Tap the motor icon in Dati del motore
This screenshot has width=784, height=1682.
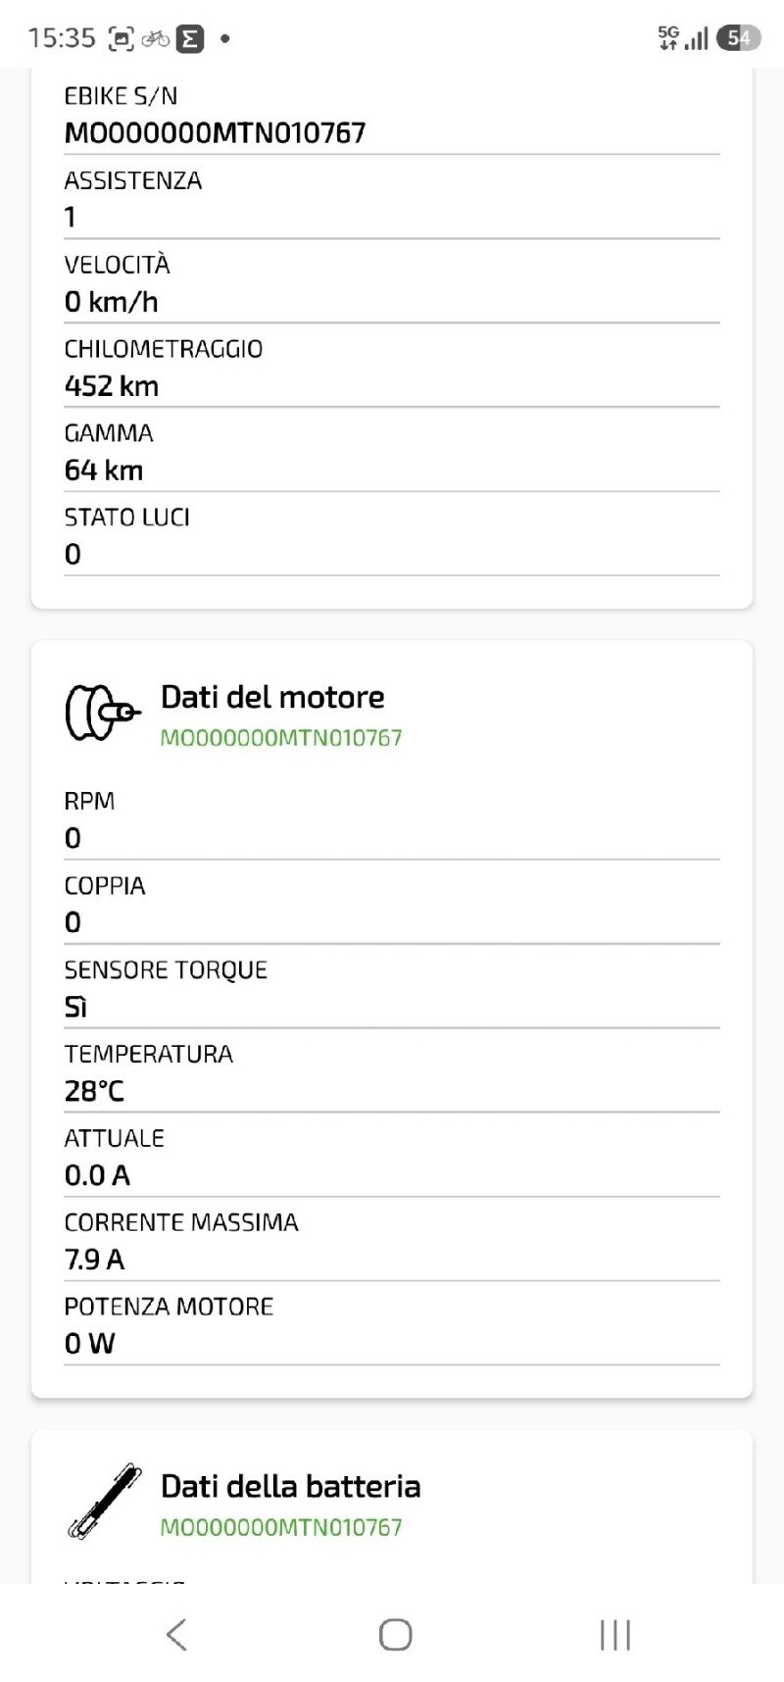(x=102, y=713)
